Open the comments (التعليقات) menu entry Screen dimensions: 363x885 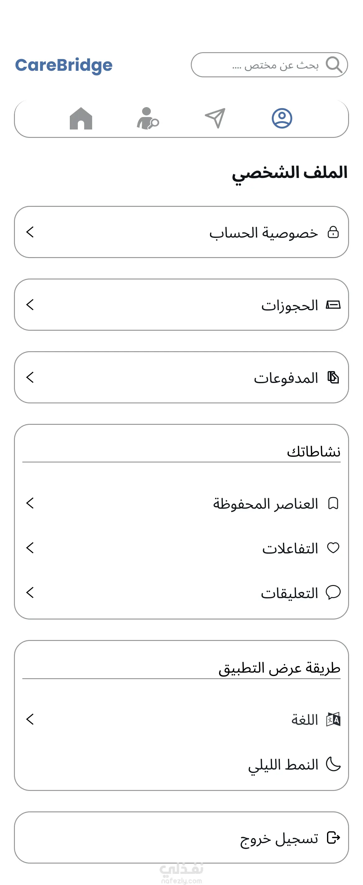(181, 592)
